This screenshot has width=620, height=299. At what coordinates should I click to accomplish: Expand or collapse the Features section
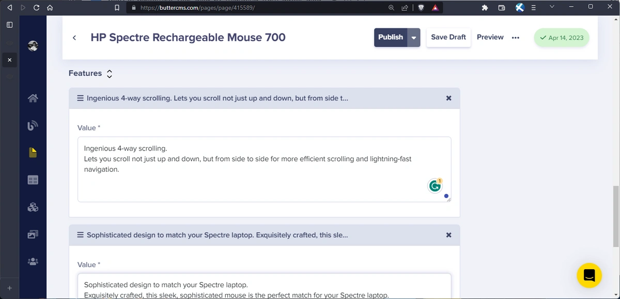click(x=109, y=74)
